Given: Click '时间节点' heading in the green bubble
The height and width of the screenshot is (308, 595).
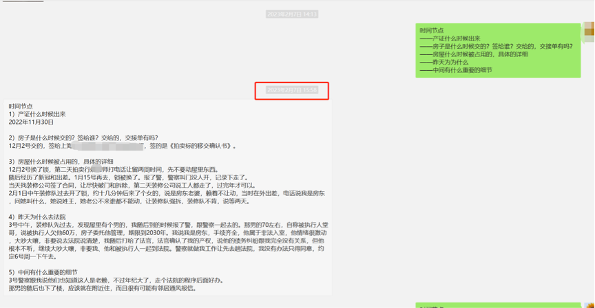Looking at the screenshot, I should click(x=432, y=30).
